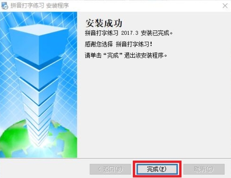Click the empty gray area below the instructions
Viewport: 231px width, 178px height.
coord(154,108)
